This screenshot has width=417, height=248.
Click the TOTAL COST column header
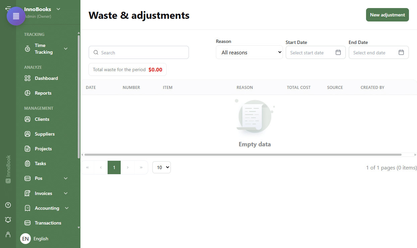tap(299, 87)
